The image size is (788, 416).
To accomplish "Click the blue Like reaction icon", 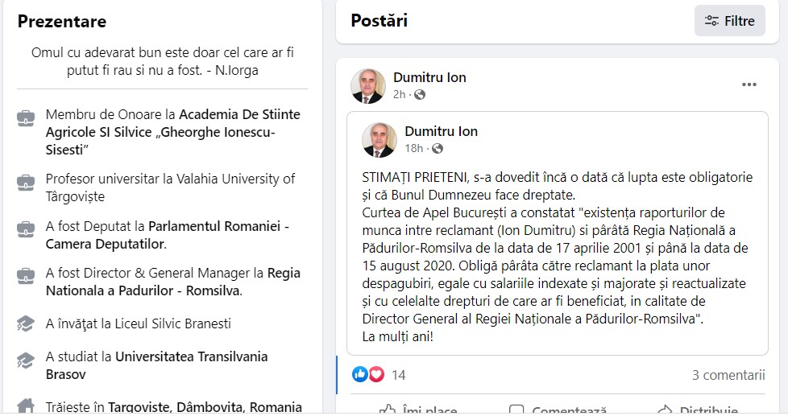I will [360, 374].
